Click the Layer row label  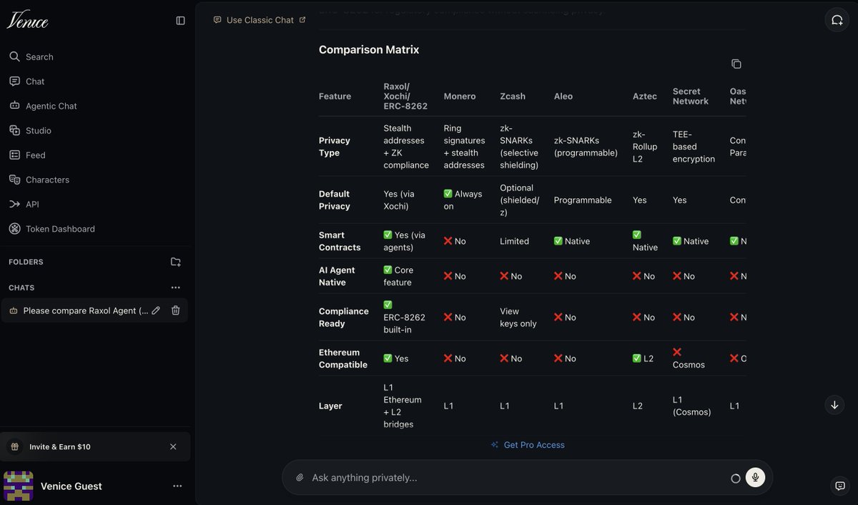click(x=330, y=406)
